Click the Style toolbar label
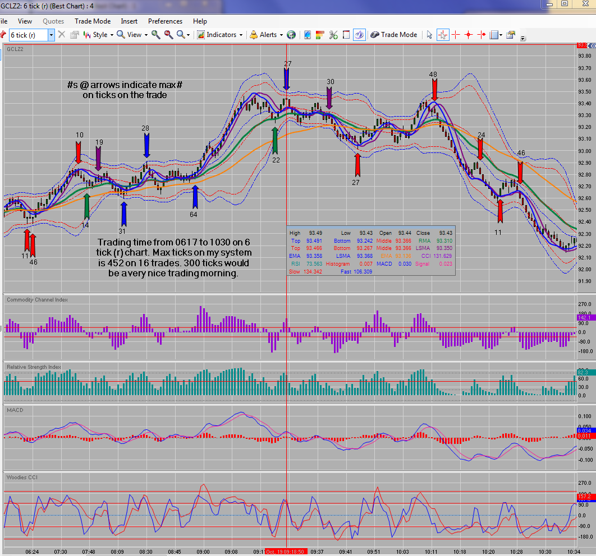596x556 pixels. (100, 35)
